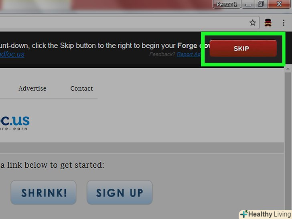Open the mustache hat extension icon
Screen dimensions: 292x219
point(268,23)
